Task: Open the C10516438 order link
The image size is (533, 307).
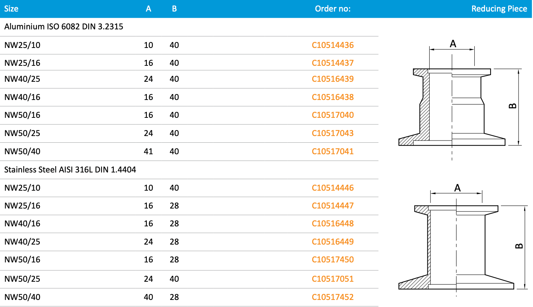Action: tap(333, 97)
